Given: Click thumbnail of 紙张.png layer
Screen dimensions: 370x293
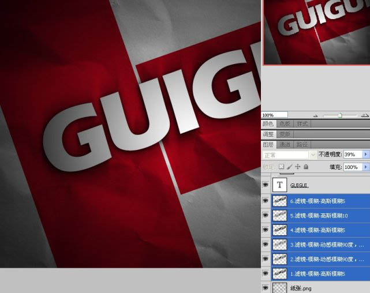Looking at the screenshot, I should 279,288.
